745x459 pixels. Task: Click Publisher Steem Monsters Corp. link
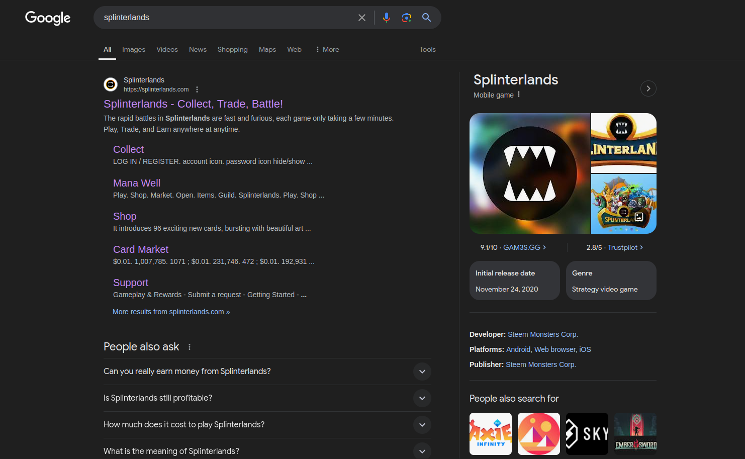(541, 364)
